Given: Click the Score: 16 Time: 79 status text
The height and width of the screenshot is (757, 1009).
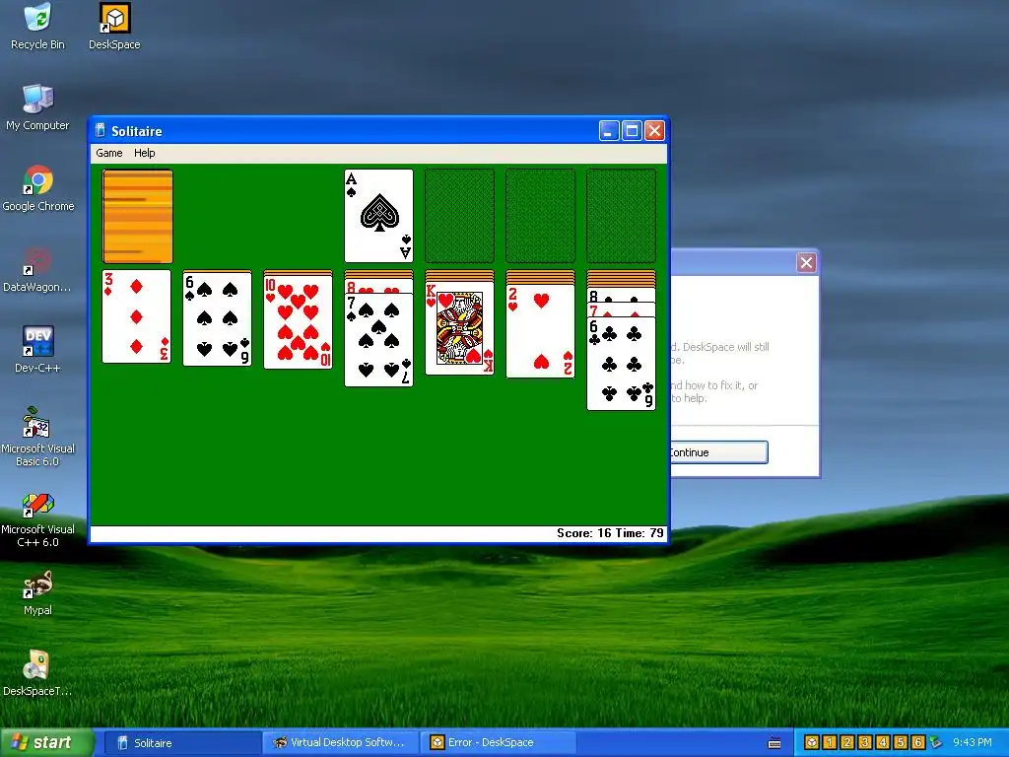Looking at the screenshot, I should [x=610, y=533].
